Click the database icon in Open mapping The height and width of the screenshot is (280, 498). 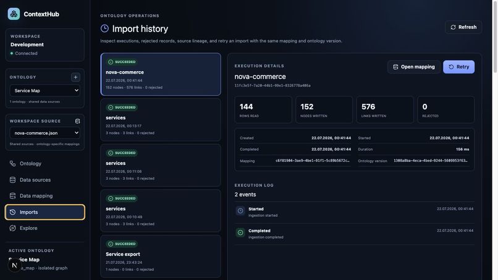tap(395, 67)
